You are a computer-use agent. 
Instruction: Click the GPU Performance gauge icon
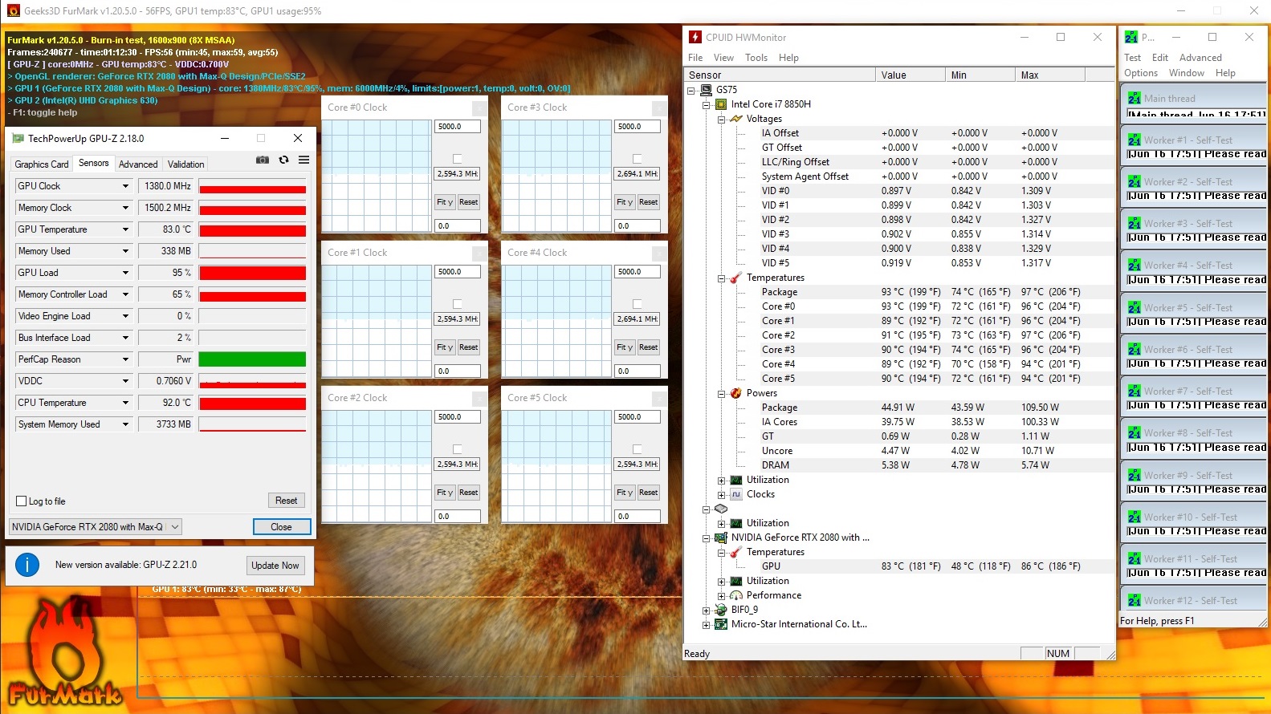click(736, 595)
